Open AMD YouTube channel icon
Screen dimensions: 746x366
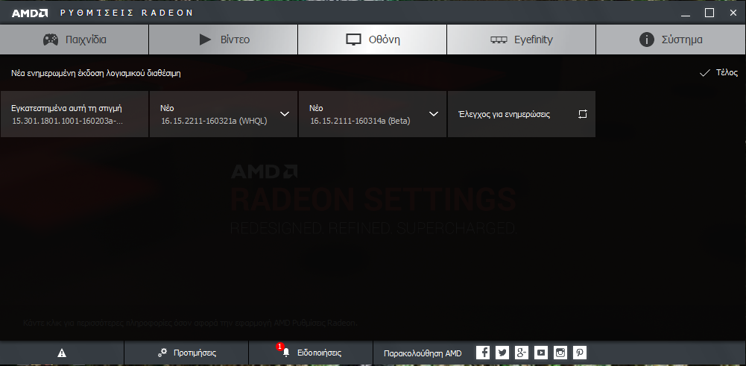541,353
